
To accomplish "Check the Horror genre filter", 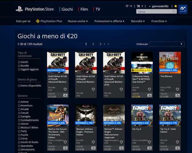I will click(19, 124).
